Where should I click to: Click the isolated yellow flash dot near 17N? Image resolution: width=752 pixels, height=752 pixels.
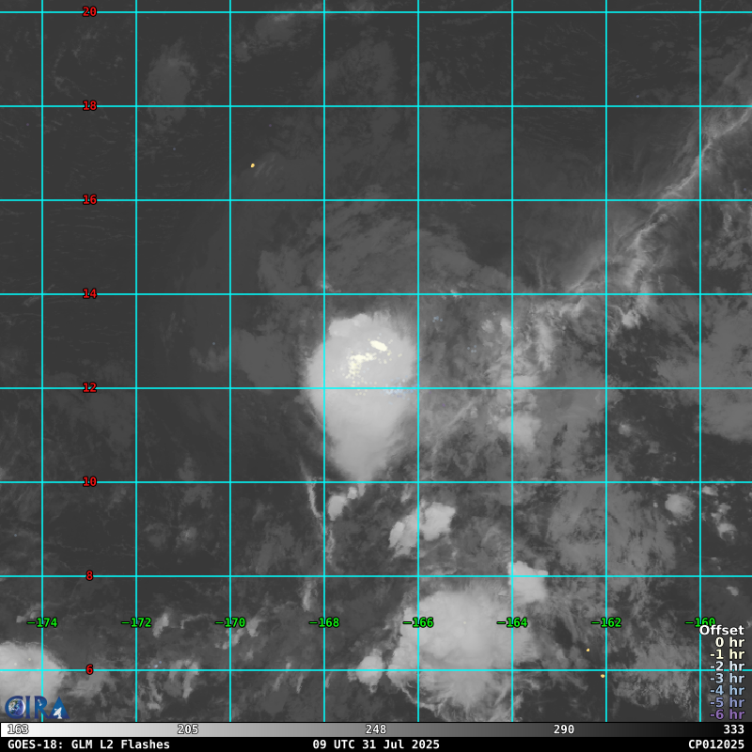pyautogui.click(x=253, y=165)
